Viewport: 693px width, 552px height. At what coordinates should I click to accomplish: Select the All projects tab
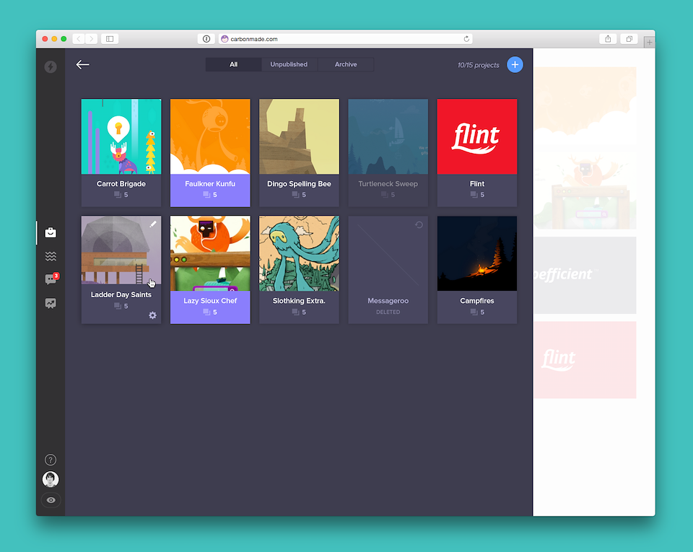pyautogui.click(x=233, y=65)
